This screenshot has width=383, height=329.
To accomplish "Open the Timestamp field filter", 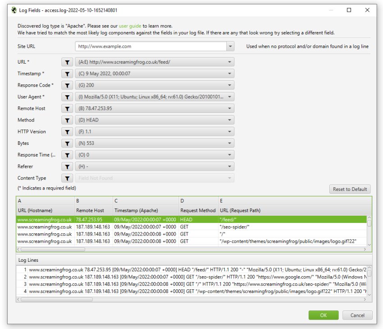I will [x=67, y=74].
